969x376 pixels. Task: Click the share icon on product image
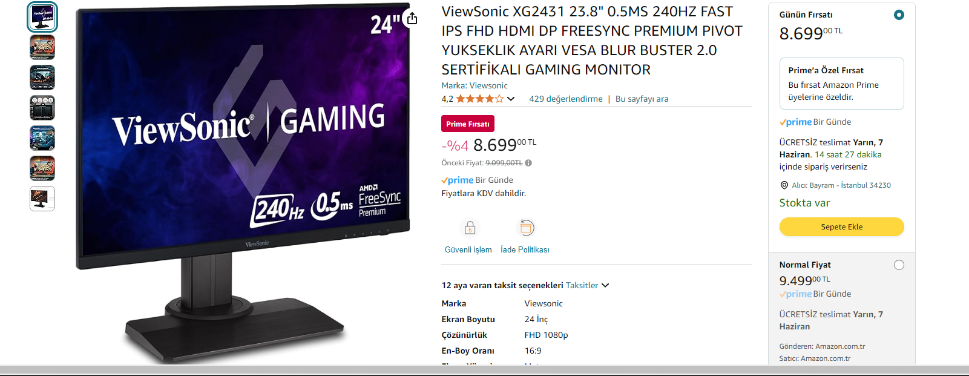click(x=412, y=18)
